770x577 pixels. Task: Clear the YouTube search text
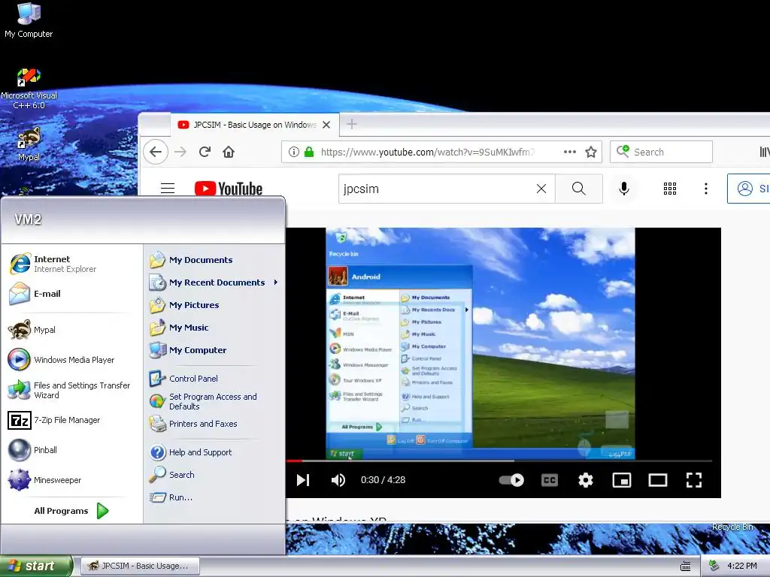pyautogui.click(x=541, y=189)
